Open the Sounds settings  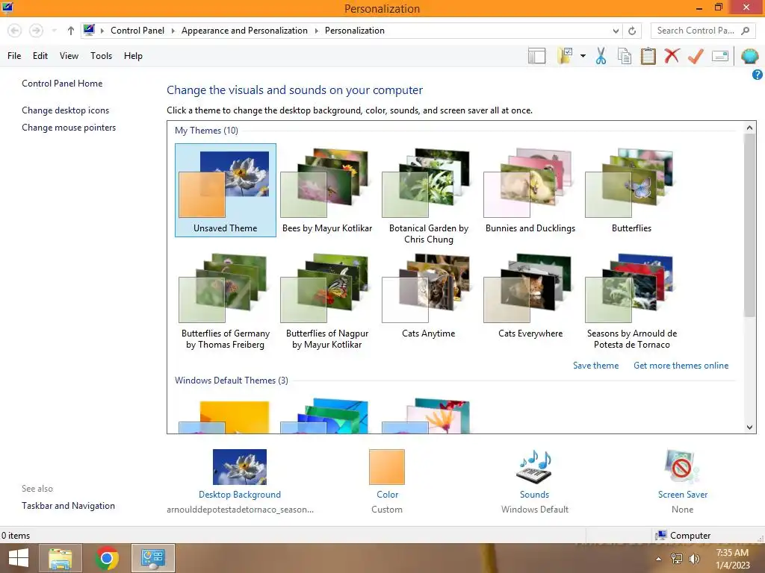click(534, 474)
